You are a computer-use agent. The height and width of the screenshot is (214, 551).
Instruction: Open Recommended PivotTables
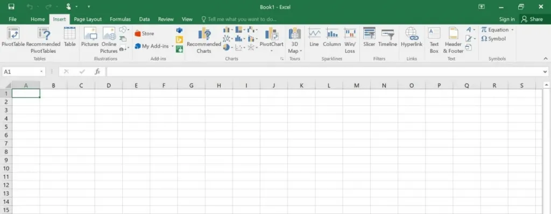click(43, 40)
